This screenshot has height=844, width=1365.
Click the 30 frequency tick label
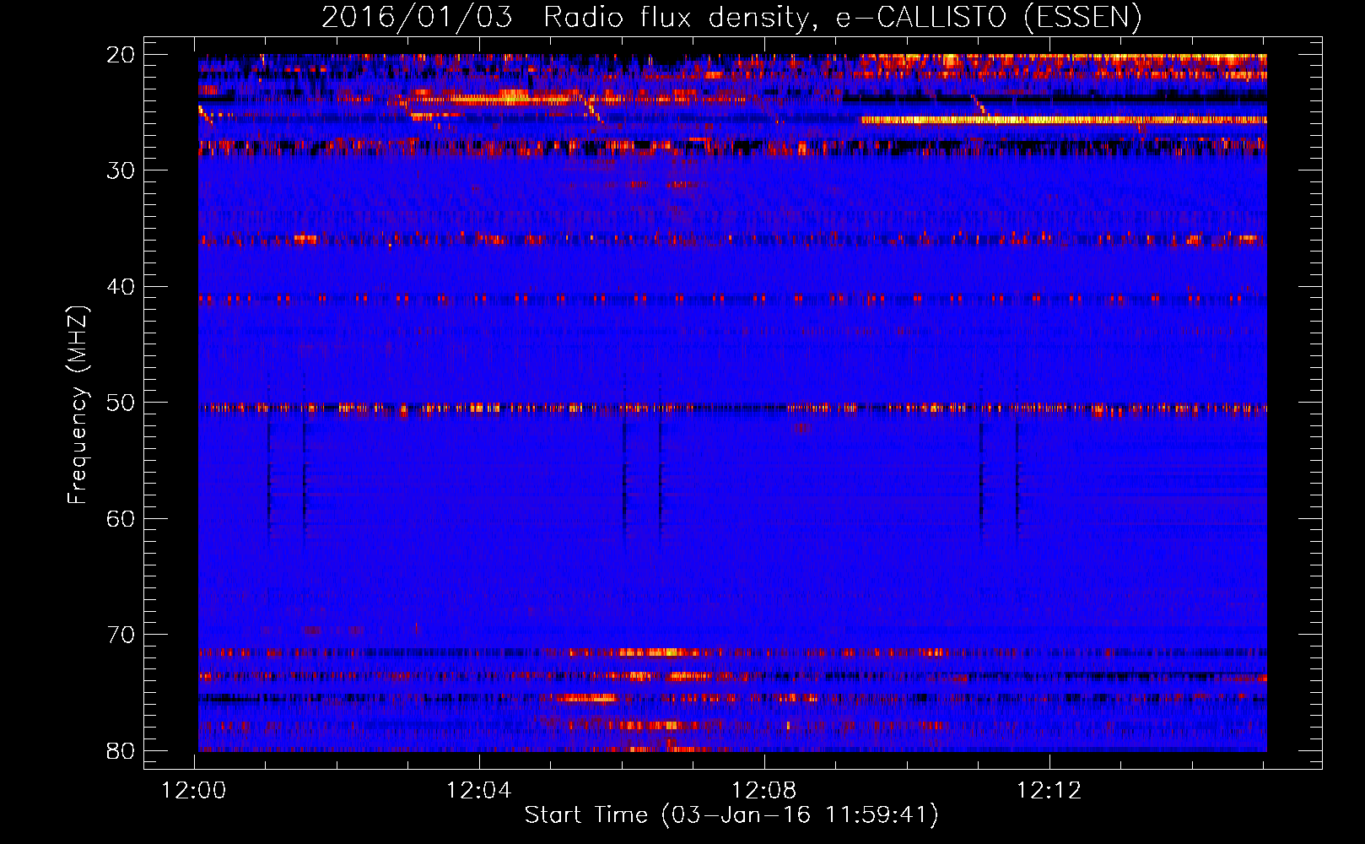point(121,170)
